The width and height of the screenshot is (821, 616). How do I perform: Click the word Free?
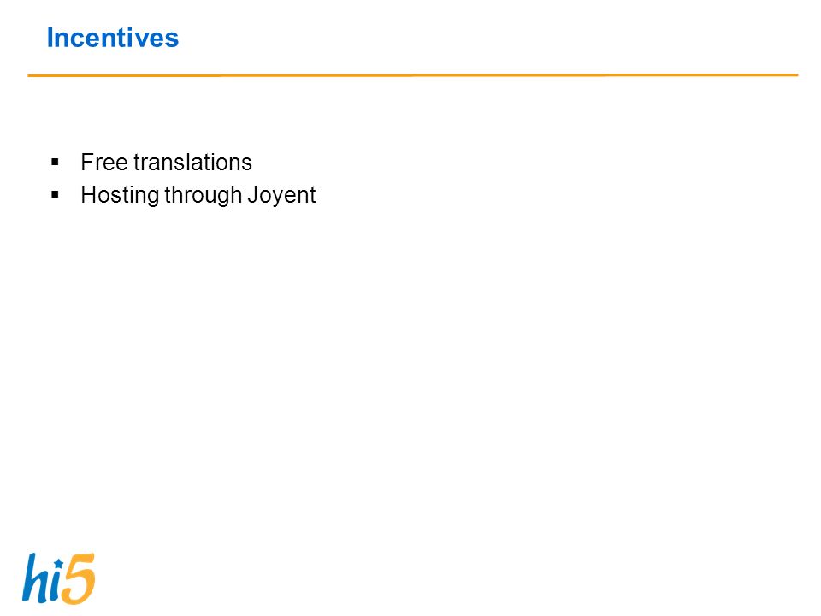point(104,163)
